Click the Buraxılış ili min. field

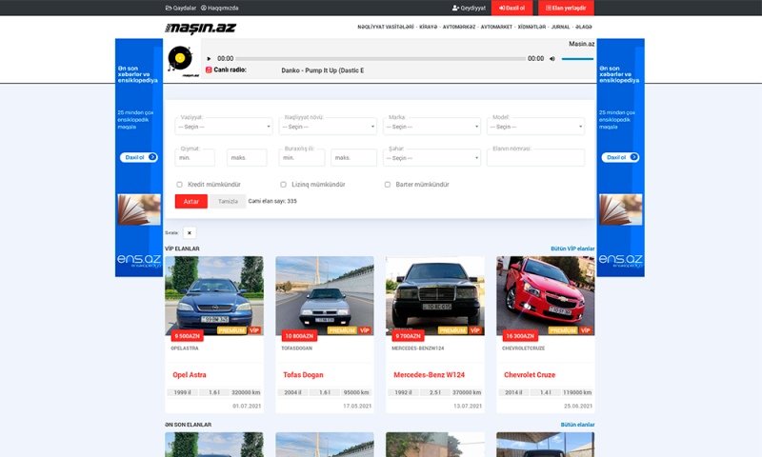(302, 158)
